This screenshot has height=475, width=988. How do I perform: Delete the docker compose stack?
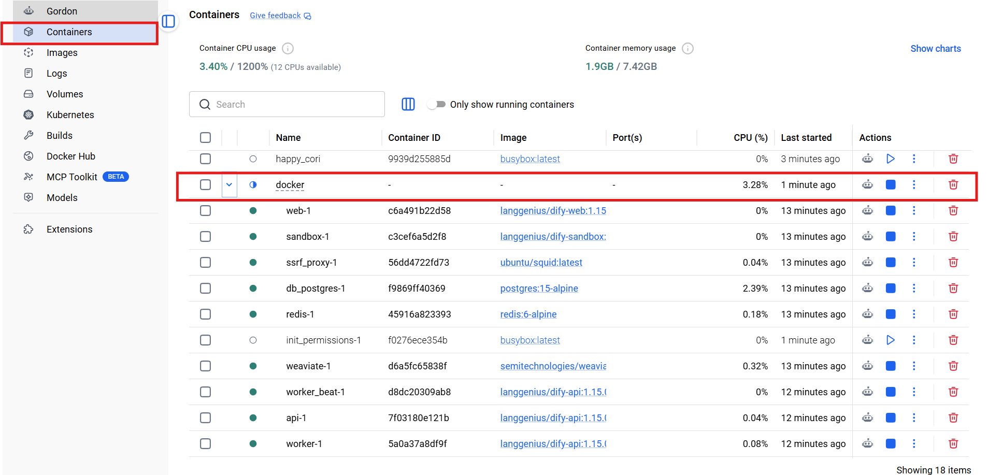953,184
